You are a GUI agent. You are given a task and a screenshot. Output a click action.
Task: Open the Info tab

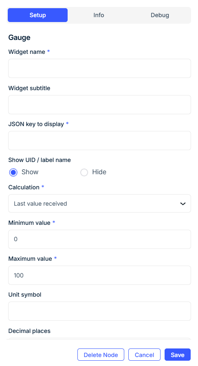click(x=99, y=15)
